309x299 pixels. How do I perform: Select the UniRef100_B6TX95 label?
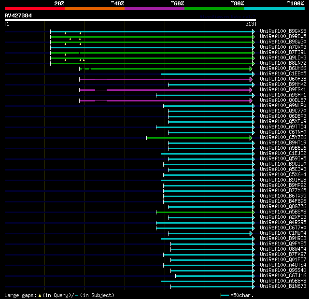tap(283, 196)
